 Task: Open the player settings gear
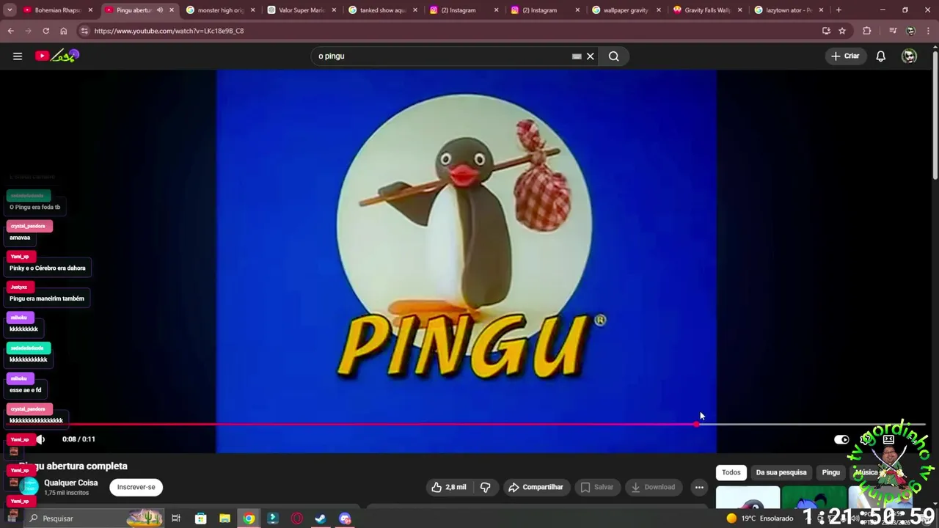tap(866, 439)
